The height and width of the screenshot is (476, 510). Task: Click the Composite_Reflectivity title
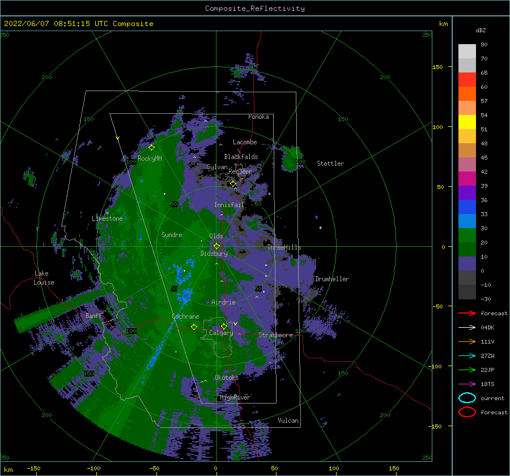tap(254, 8)
